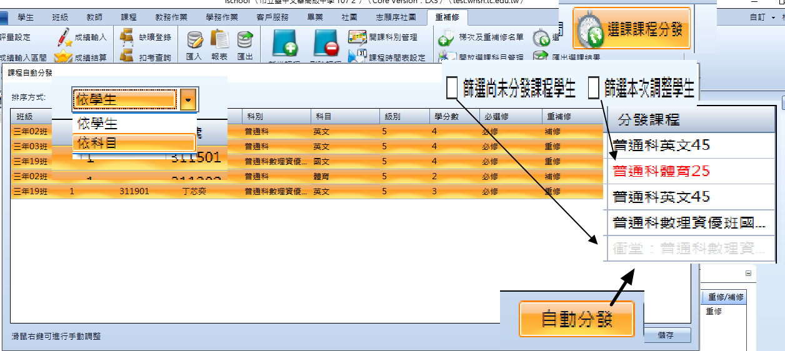
Task: Switch to the 教務作業 ribbon tab
Action: point(171,17)
